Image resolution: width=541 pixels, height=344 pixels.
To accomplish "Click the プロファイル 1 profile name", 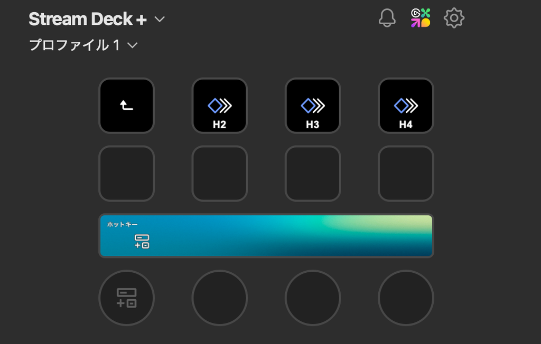I will click(74, 45).
